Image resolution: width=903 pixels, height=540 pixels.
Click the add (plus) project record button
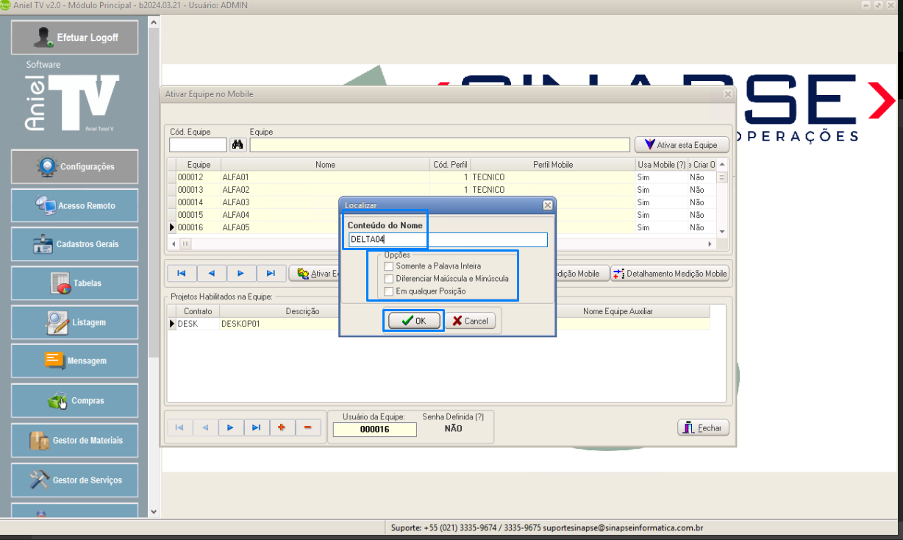click(x=282, y=427)
